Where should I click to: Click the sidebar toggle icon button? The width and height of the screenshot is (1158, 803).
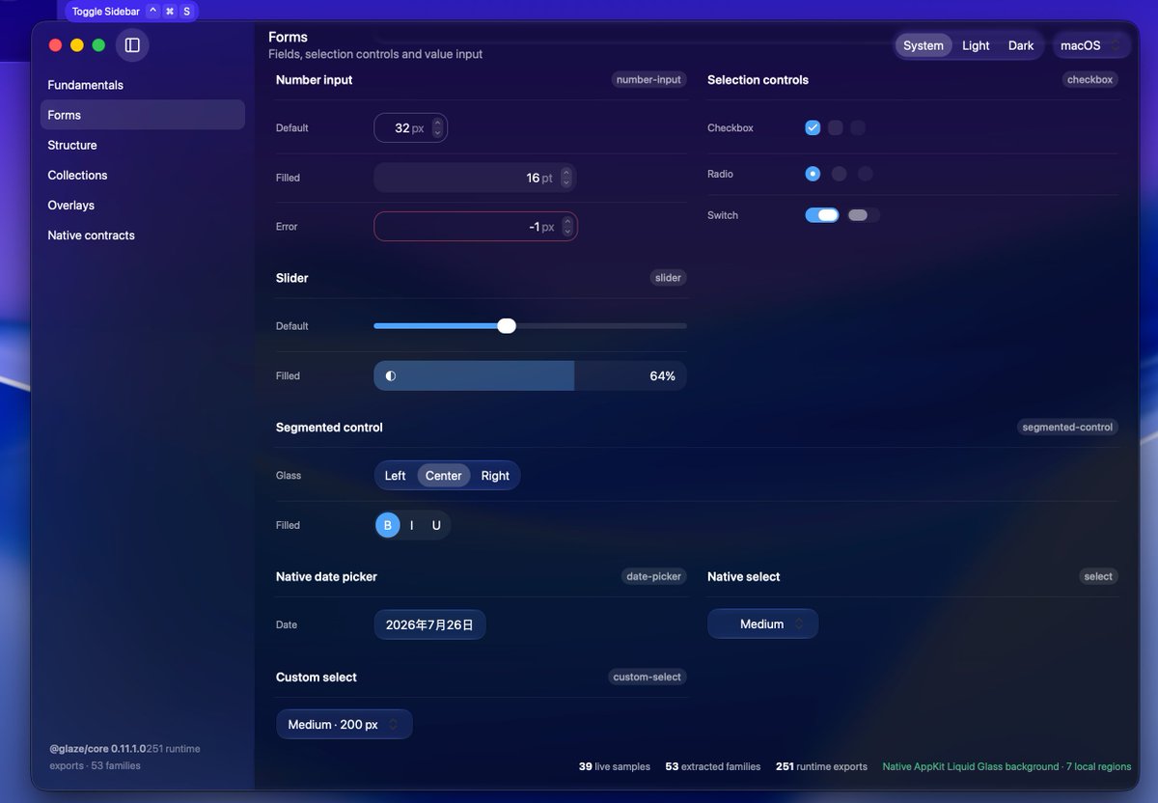point(132,45)
